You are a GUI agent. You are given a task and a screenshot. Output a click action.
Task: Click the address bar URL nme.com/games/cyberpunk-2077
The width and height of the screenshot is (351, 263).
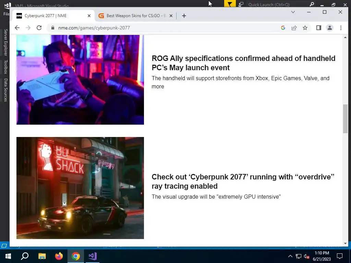click(94, 28)
